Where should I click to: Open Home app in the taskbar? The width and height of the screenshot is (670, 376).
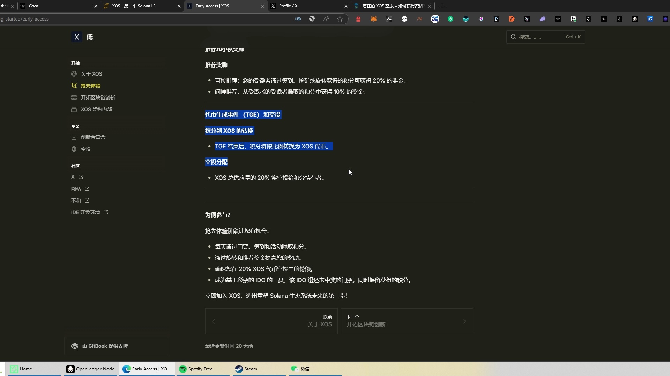coord(34,369)
